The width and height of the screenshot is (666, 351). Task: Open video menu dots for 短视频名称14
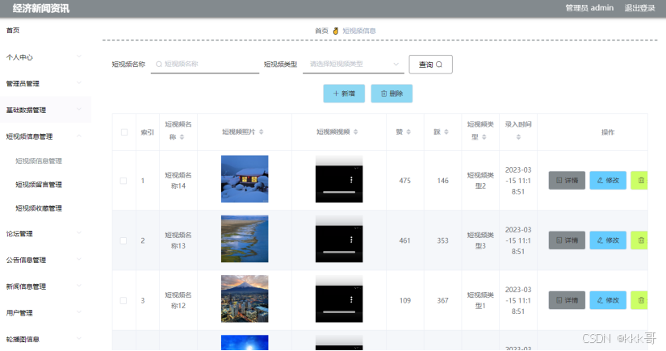[x=351, y=180]
